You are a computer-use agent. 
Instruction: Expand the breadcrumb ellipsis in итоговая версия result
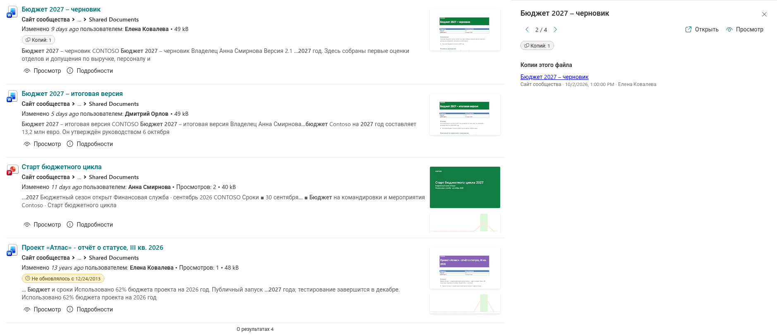79,104
